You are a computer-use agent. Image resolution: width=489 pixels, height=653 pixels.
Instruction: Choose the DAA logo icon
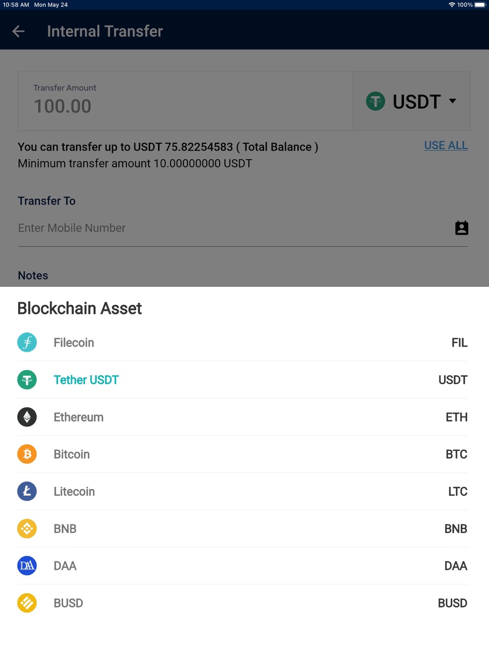(27, 566)
